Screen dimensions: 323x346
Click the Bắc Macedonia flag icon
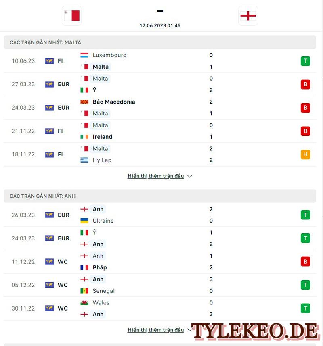(84, 102)
